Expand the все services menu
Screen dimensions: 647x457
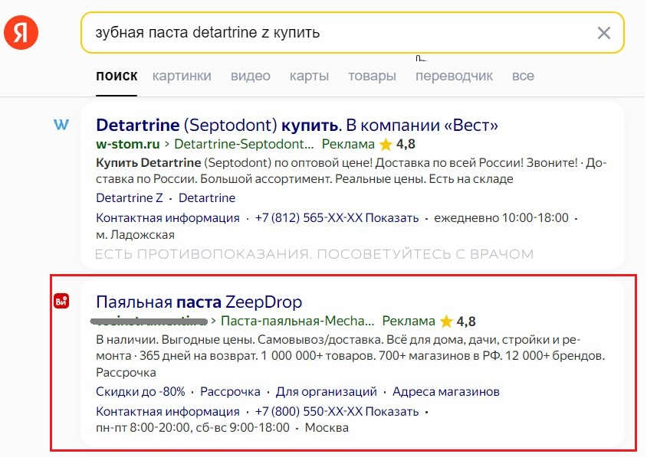(x=523, y=76)
